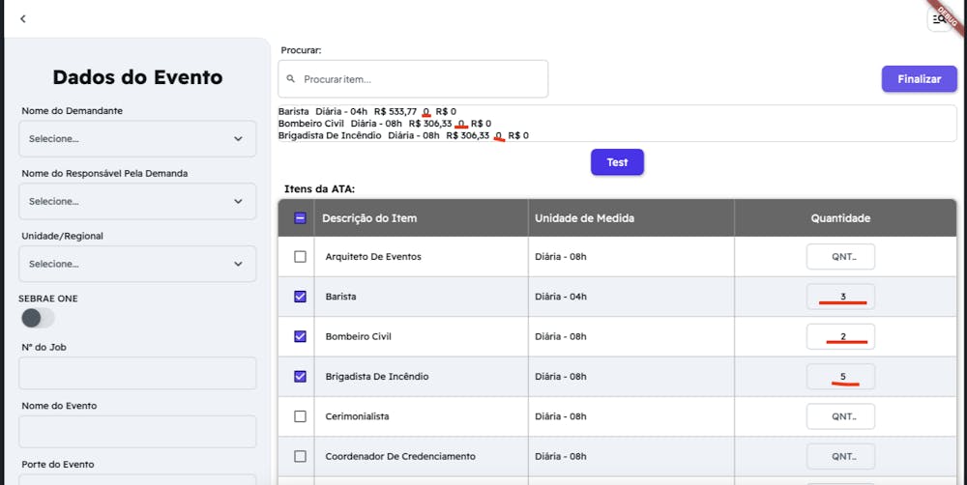
Task: Click the magnifier icon in Procurar field
Action: click(x=290, y=79)
